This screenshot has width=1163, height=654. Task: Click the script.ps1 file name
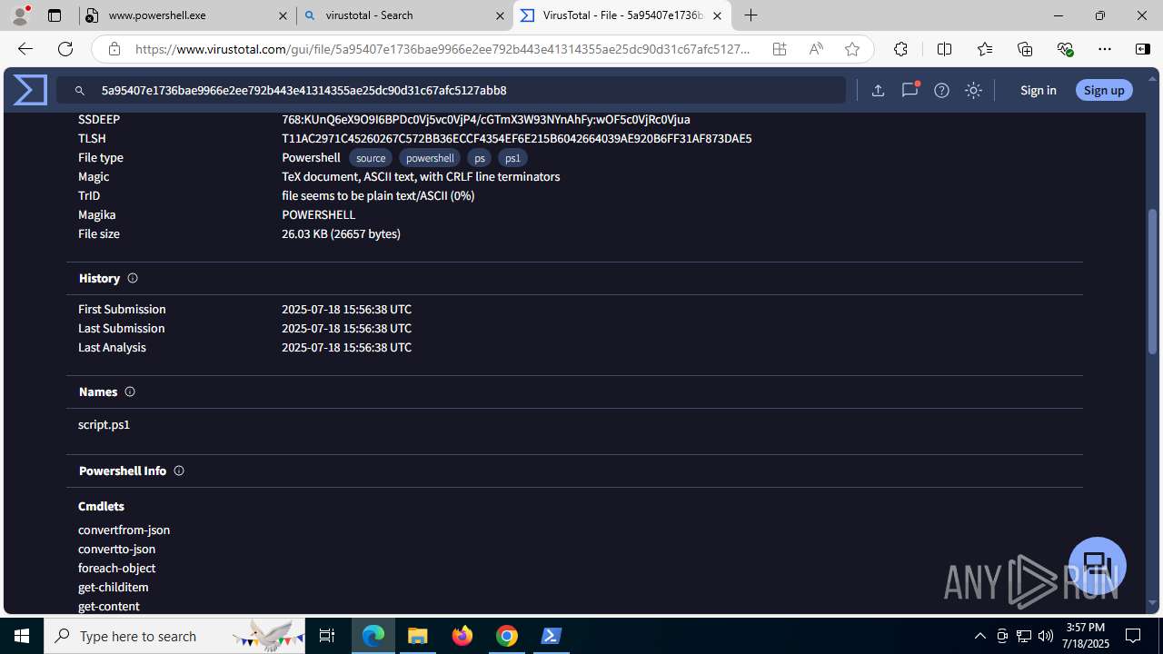(104, 424)
